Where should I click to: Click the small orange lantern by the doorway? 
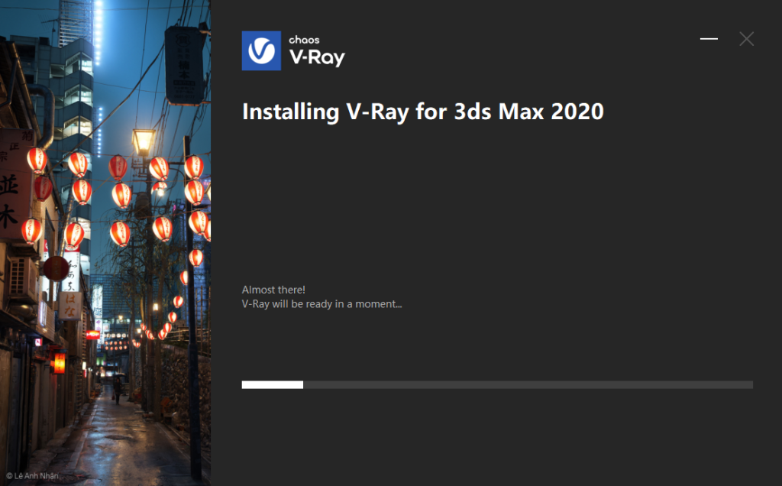[60, 363]
